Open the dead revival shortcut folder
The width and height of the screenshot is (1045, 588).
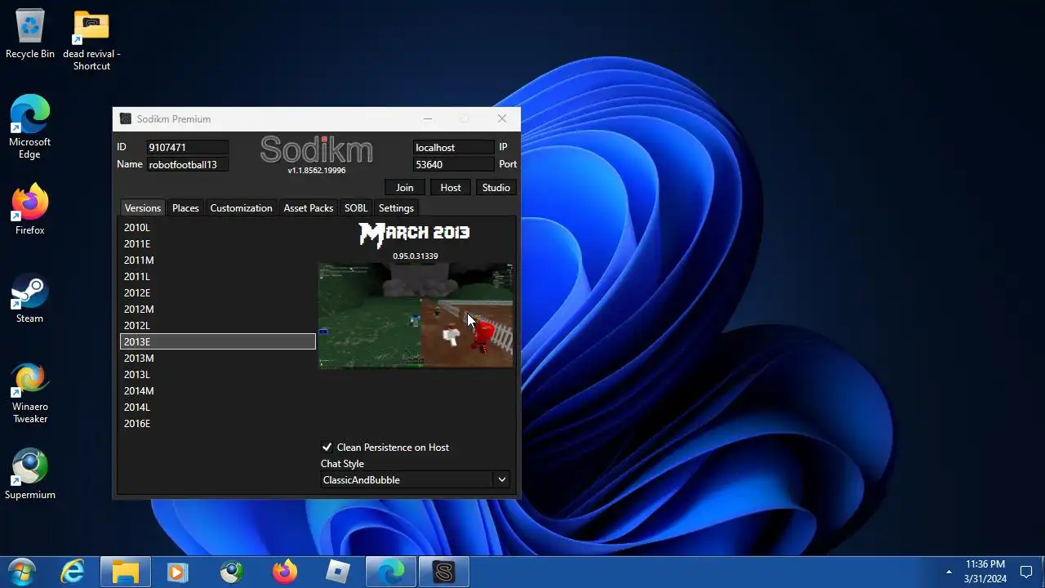click(91, 39)
